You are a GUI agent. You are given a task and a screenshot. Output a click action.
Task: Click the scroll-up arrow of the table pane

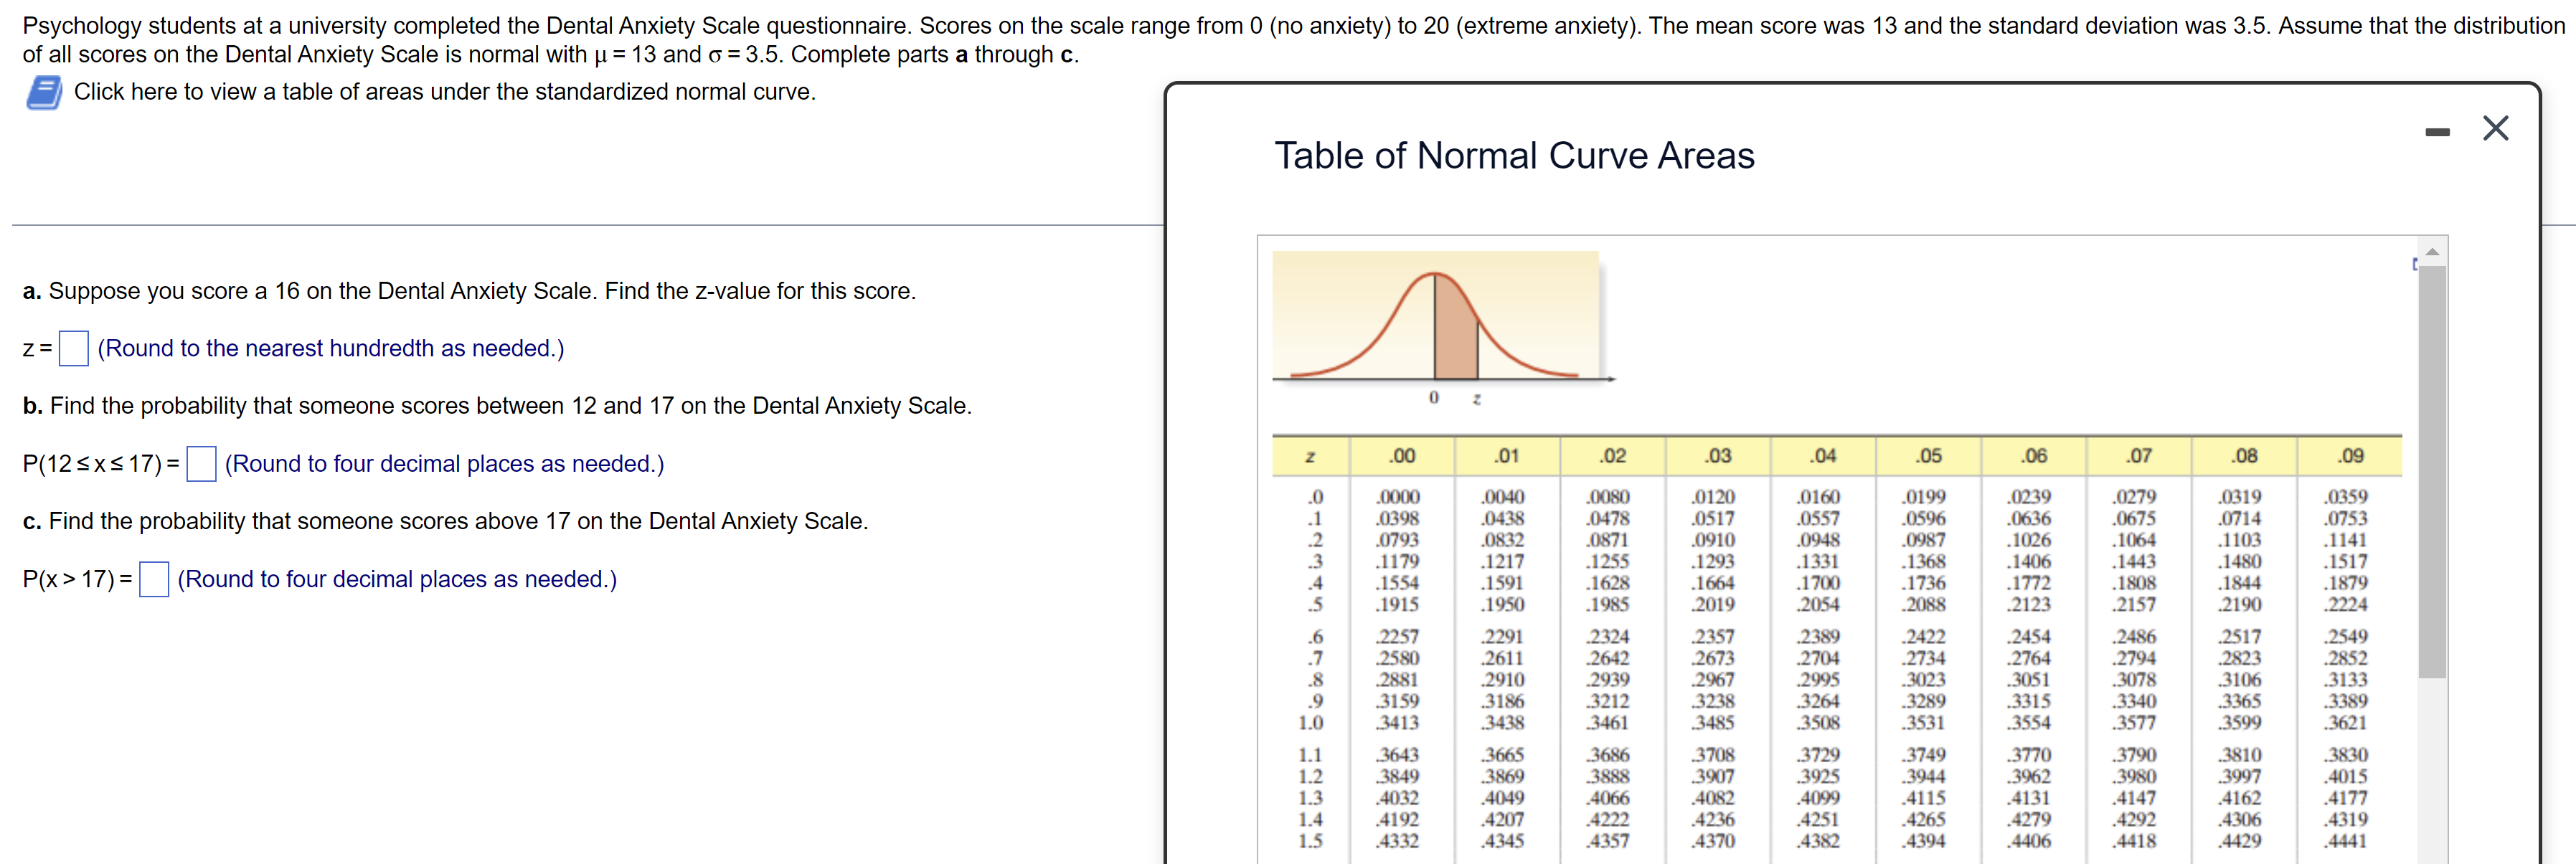(2432, 251)
